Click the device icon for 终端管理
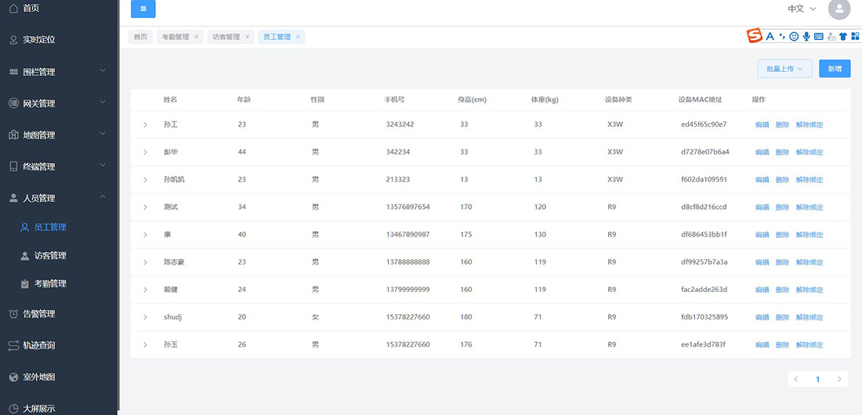Image resolution: width=862 pixels, height=415 pixels. 14,167
